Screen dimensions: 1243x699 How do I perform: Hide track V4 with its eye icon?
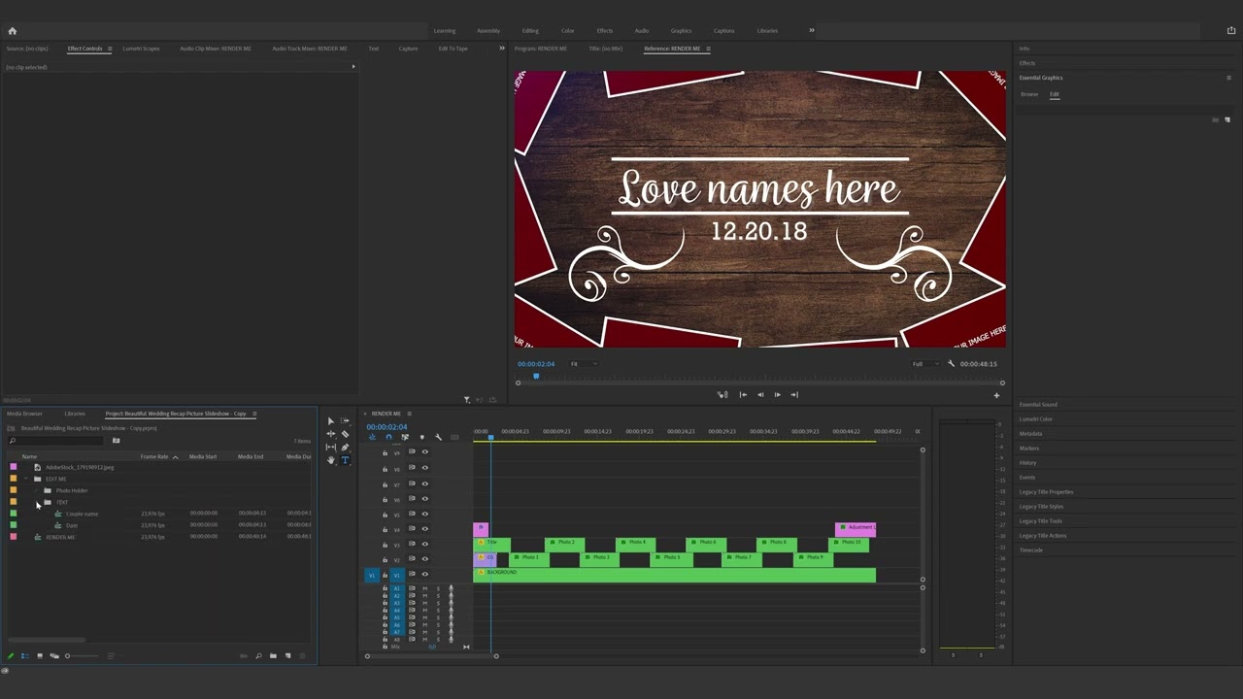pos(424,529)
